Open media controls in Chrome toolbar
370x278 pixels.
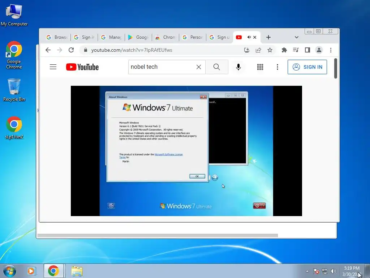point(296,50)
